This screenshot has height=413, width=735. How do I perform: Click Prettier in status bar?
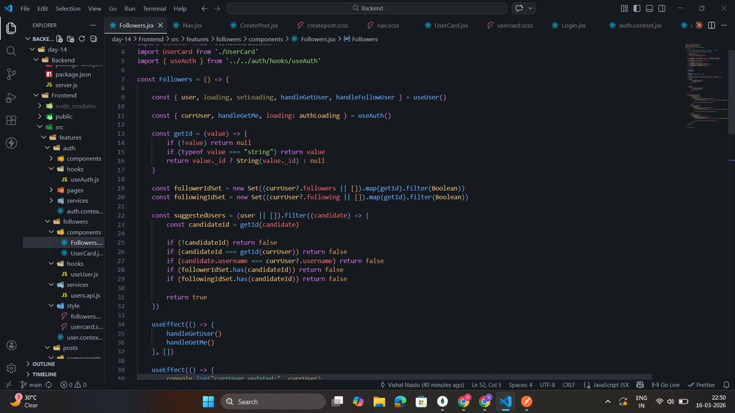click(x=701, y=385)
